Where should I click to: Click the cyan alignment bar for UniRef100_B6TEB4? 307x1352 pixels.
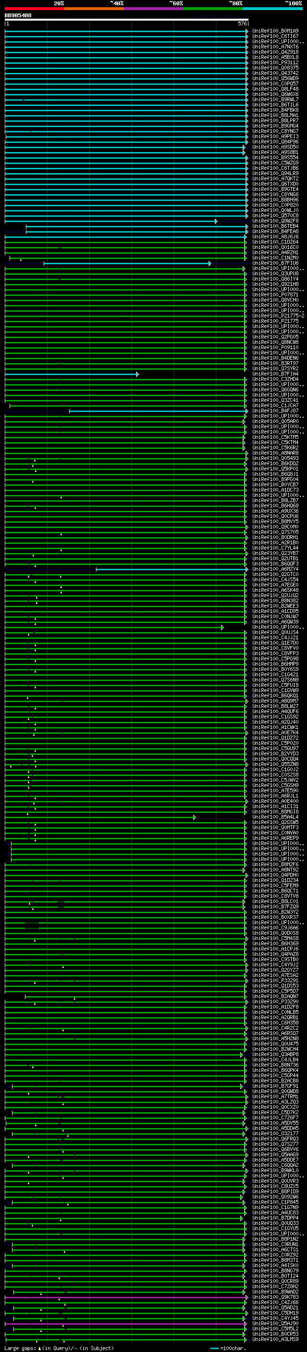pyautogui.click(x=137, y=226)
